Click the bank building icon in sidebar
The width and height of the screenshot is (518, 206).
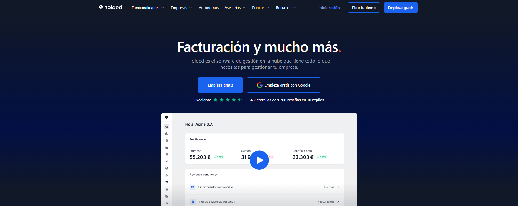pyautogui.click(x=167, y=189)
